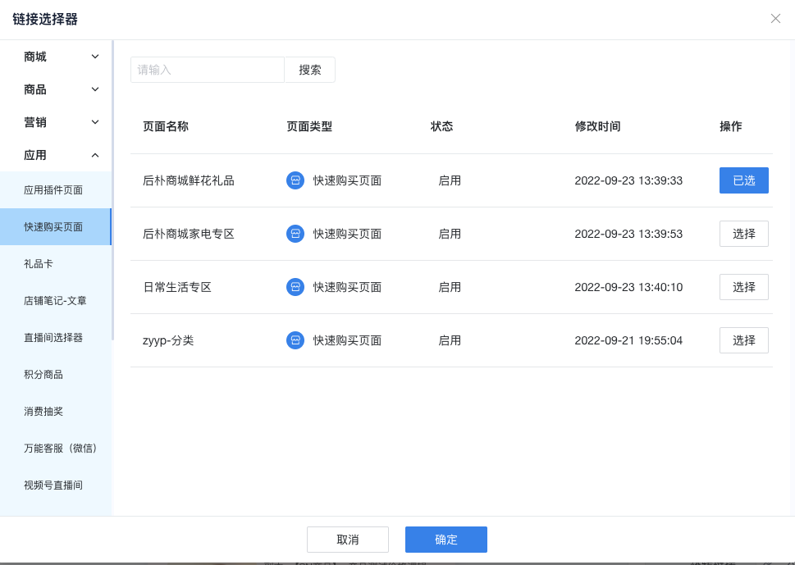Cancel the dialog with 取消
The height and width of the screenshot is (565, 795).
(x=347, y=540)
